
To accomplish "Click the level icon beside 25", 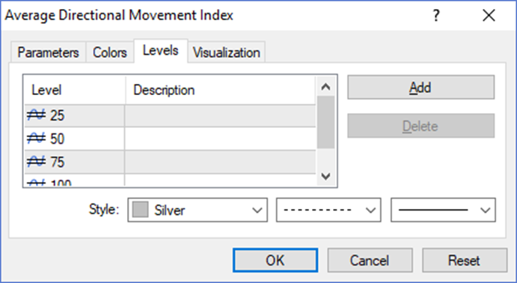I will (36, 115).
